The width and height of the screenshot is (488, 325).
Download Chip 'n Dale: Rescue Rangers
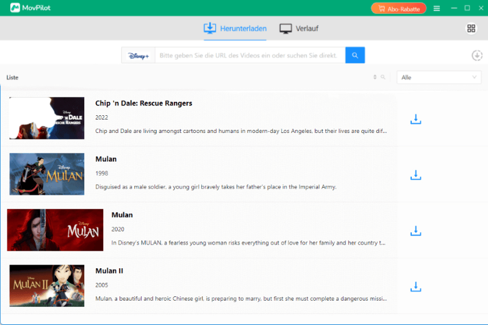point(415,120)
